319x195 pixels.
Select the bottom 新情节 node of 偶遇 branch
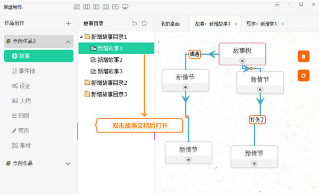[188, 153]
